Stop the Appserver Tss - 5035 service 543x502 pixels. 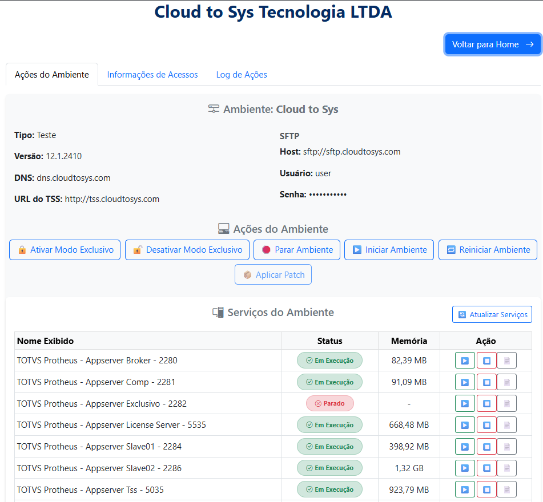pyautogui.click(x=486, y=489)
